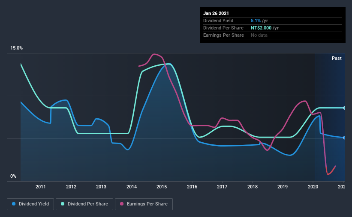Click the 15.0% y-axis label
The image size is (352, 217).
point(16,48)
